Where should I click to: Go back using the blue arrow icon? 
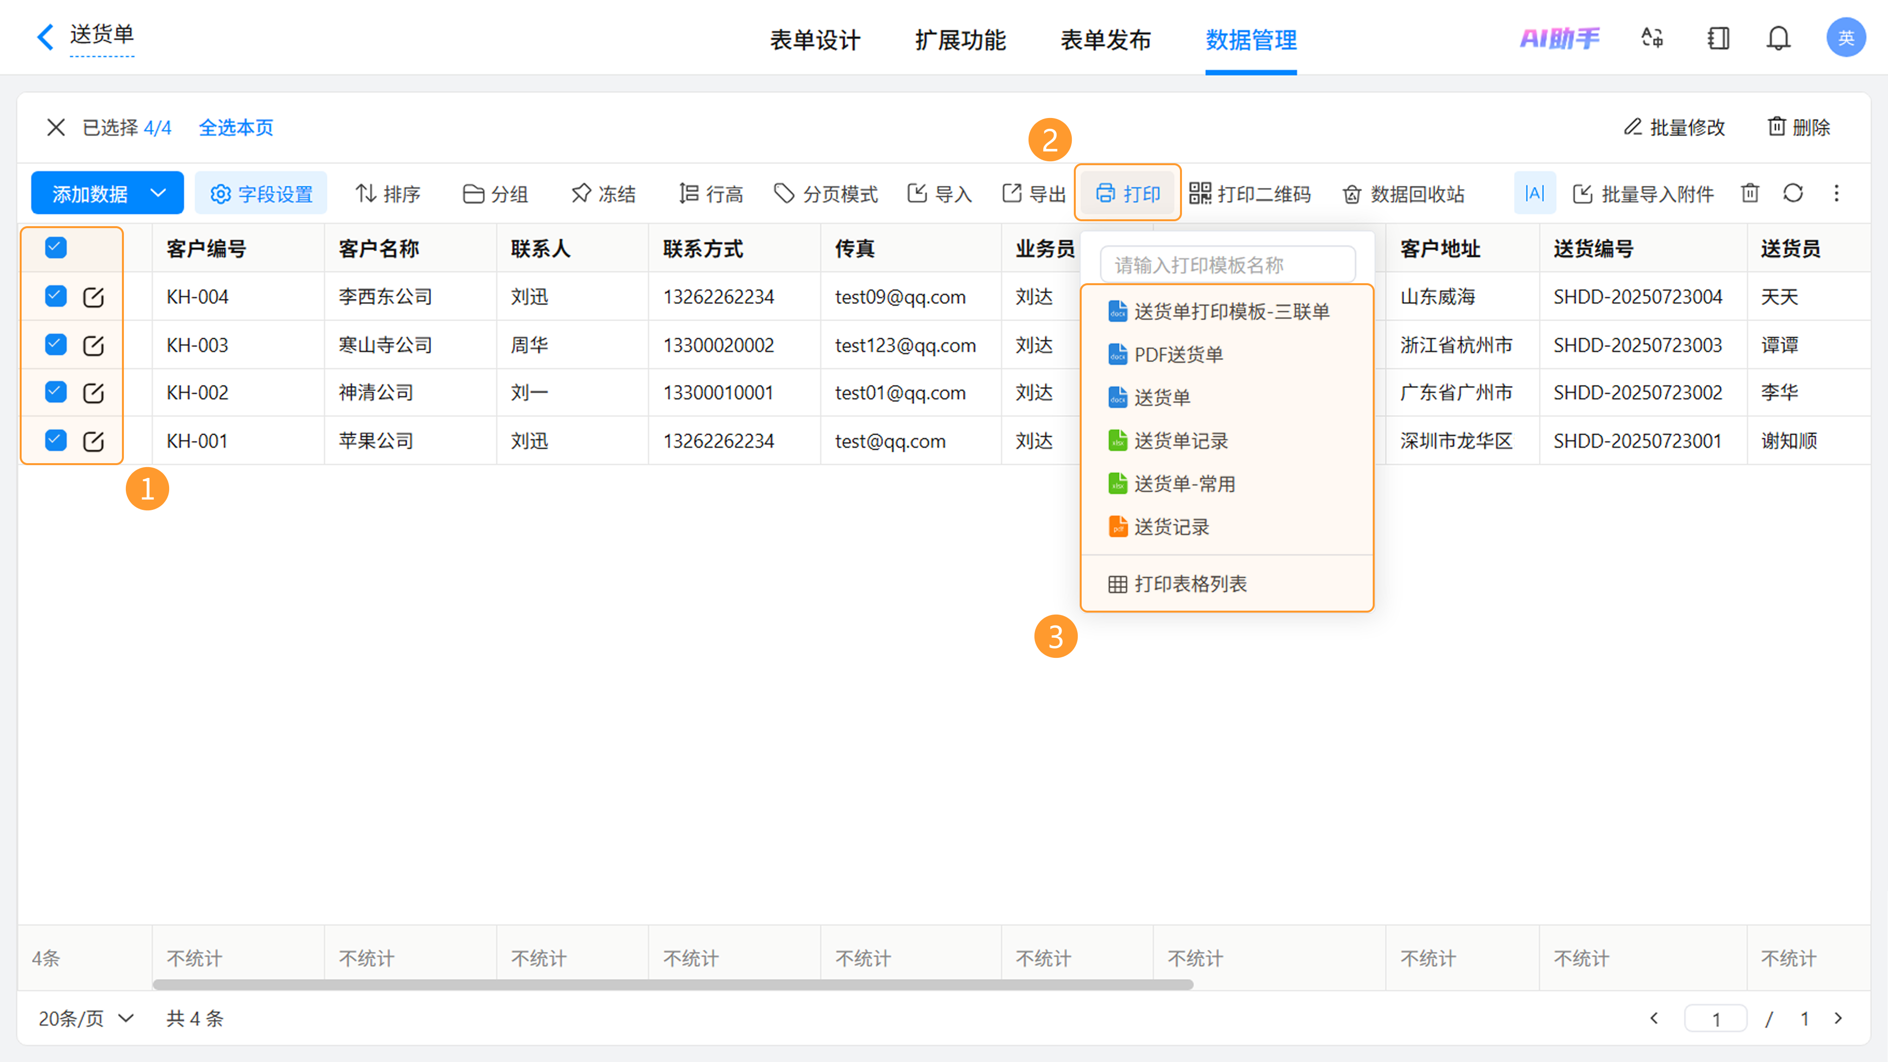[45, 37]
